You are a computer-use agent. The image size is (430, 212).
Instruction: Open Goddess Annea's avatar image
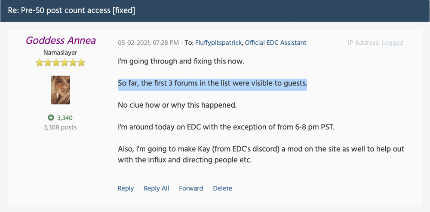click(x=60, y=90)
